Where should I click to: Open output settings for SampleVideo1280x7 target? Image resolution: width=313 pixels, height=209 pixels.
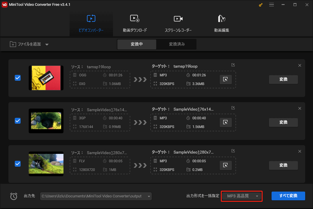(x=225, y=165)
